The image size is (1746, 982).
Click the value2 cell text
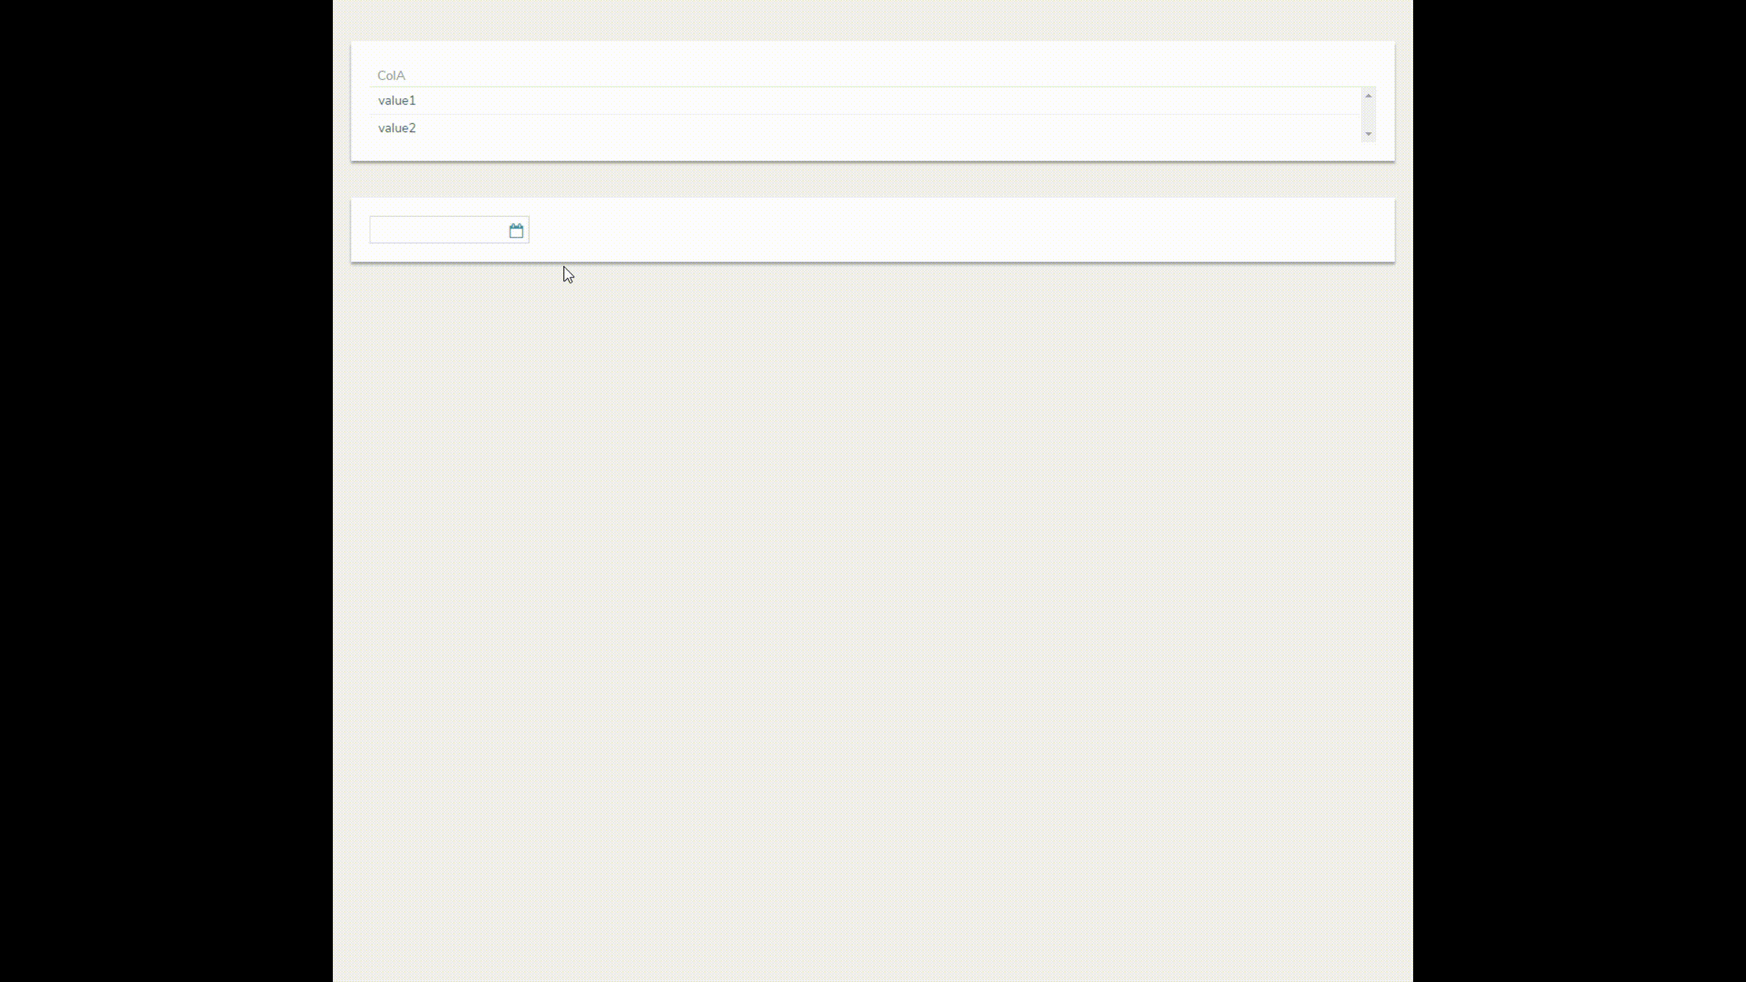click(x=397, y=128)
